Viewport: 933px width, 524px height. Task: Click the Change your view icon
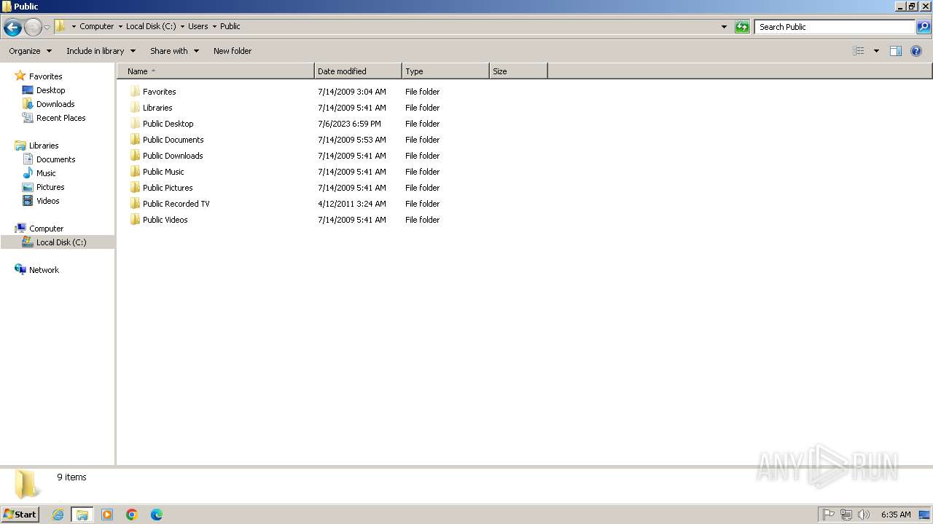click(x=859, y=51)
